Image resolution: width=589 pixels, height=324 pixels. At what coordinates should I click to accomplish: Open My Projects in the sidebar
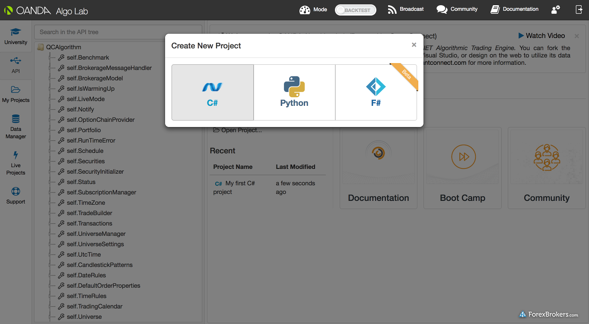(16, 94)
